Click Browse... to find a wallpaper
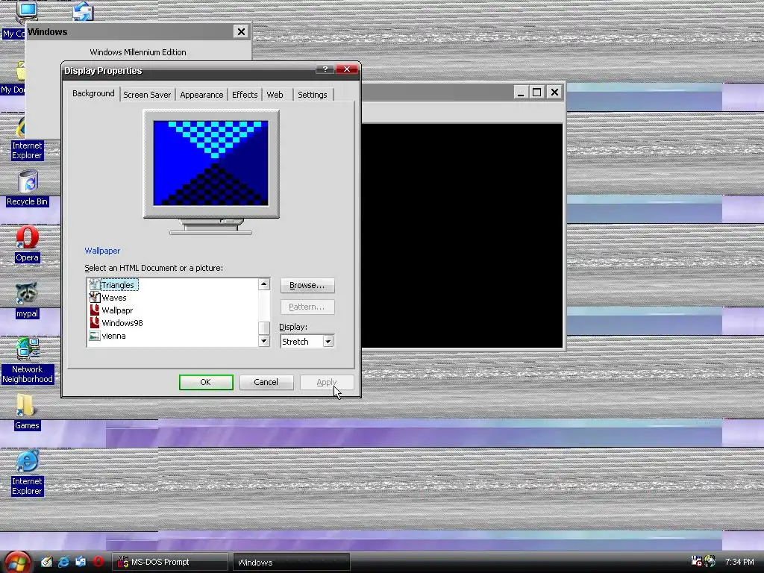Viewport: 764px width, 573px height. coord(307,285)
